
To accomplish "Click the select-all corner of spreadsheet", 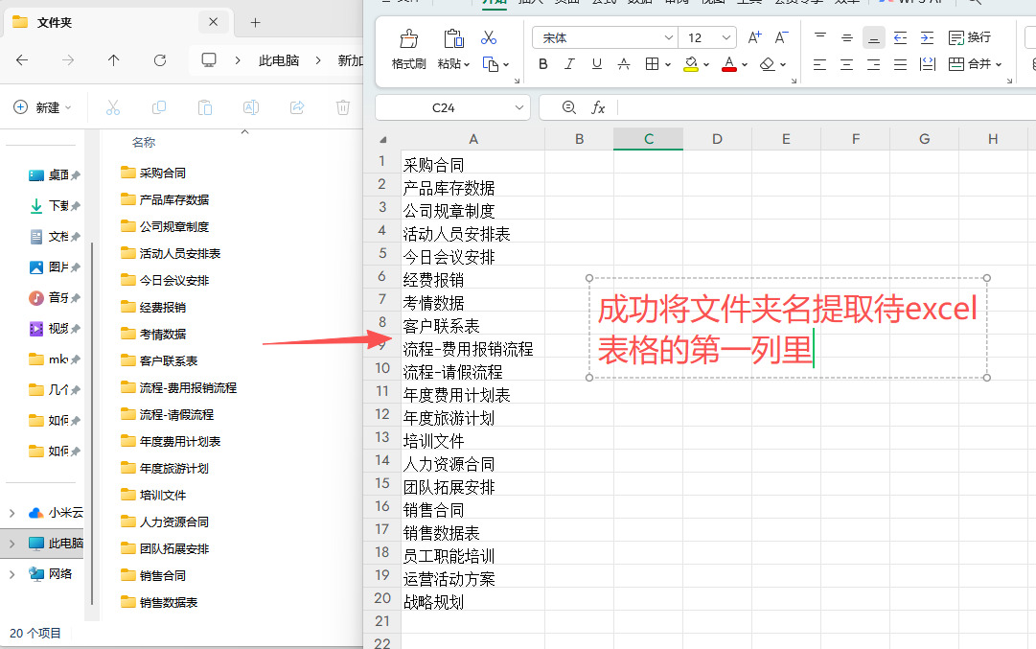I will [x=382, y=139].
